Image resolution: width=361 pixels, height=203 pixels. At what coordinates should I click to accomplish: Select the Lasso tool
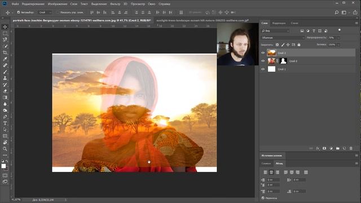click(x=5, y=39)
